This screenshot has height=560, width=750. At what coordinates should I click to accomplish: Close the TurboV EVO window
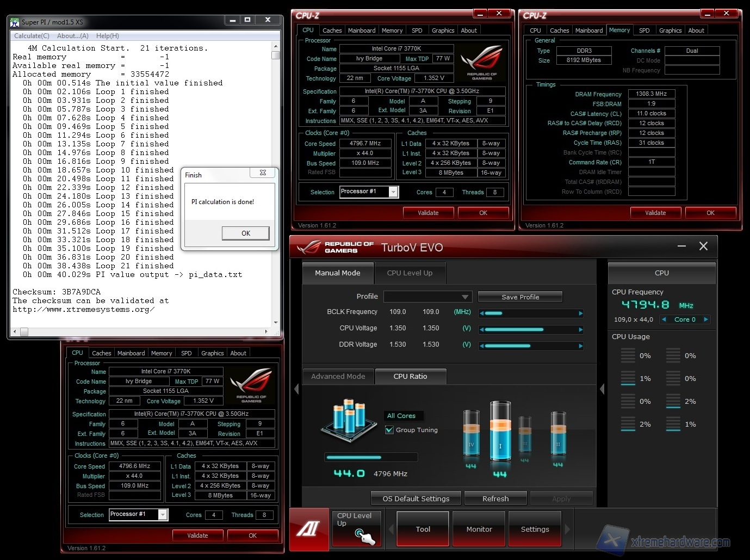(703, 247)
